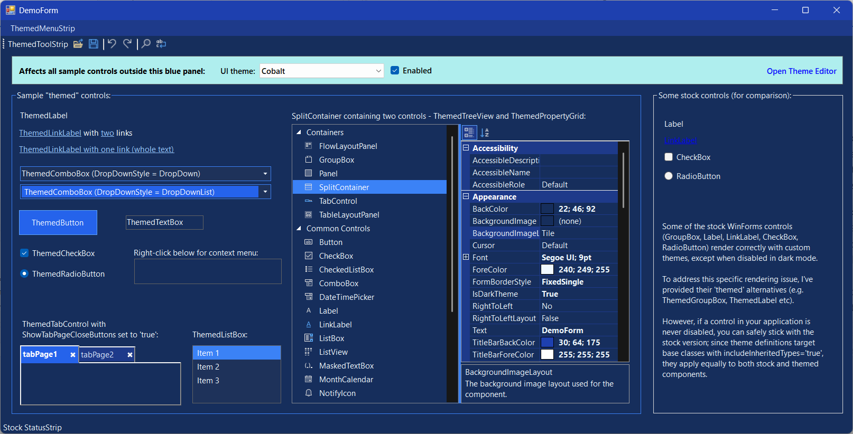Click the NotifyIcon bell icon in tree
This screenshot has height=434, width=853.
coord(309,393)
